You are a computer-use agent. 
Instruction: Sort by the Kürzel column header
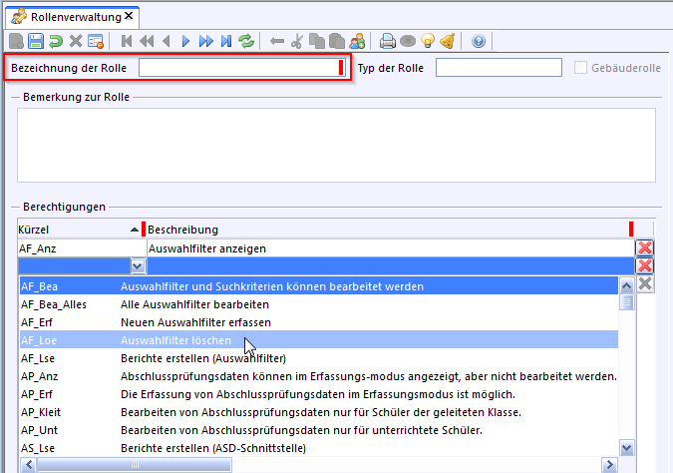pos(75,230)
